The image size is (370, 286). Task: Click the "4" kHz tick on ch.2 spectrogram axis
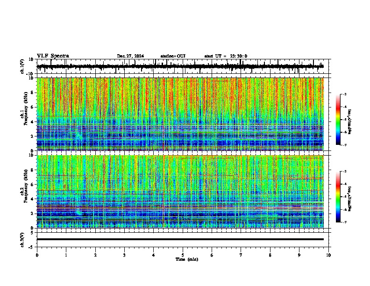click(32, 199)
